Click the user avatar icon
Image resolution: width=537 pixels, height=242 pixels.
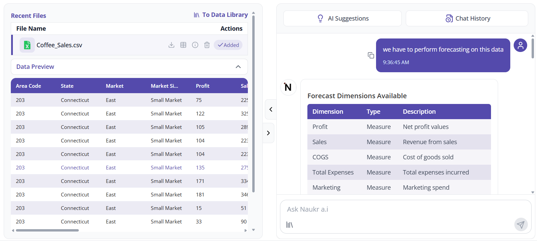pyautogui.click(x=520, y=45)
